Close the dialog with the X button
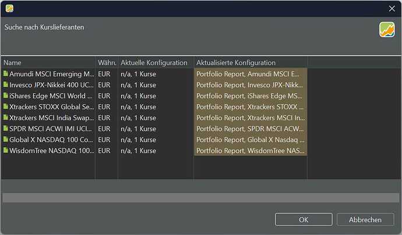The image size is (402, 235). (x=392, y=9)
